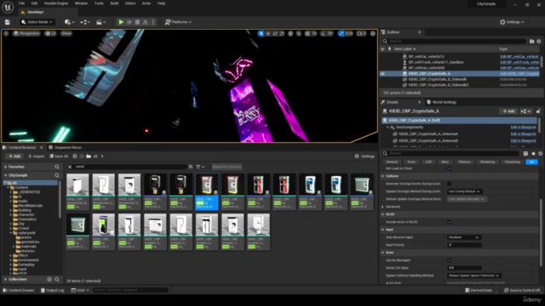Toggle grid snapping in the viewport
Image resolution: width=545 pixels, height=306 pixels.
(307, 34)
